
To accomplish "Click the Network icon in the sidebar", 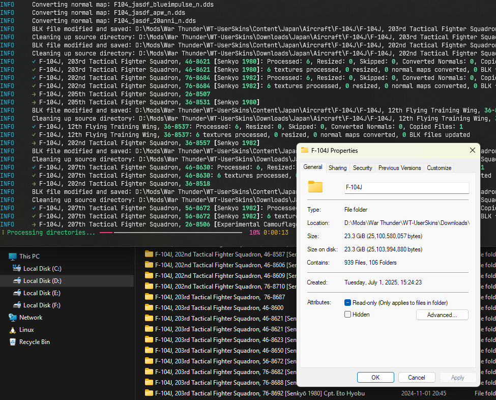I will click(13, 318).
